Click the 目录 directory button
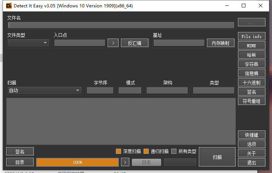Viewport: 272px width, 173px height. 20,162
